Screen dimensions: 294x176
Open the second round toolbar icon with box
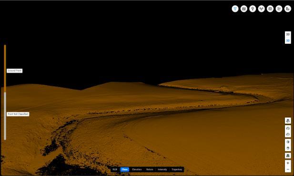pyautogui.click(x=244, y=9)
